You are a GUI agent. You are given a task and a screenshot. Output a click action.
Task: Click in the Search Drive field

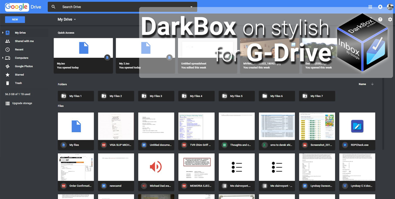(122, 7)
